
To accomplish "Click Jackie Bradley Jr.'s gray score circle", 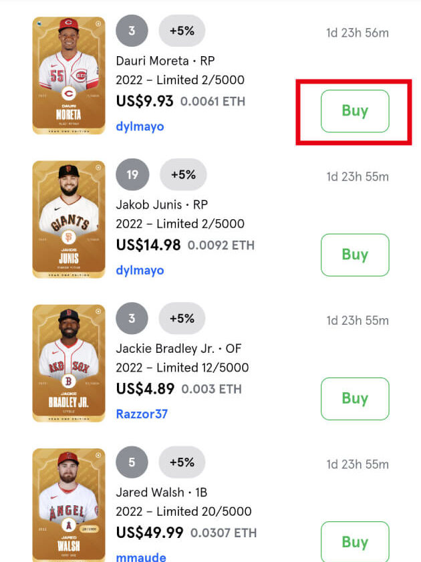I will (x=132, y=318).
